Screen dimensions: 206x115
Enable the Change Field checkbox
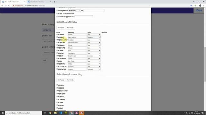point(57,10)
